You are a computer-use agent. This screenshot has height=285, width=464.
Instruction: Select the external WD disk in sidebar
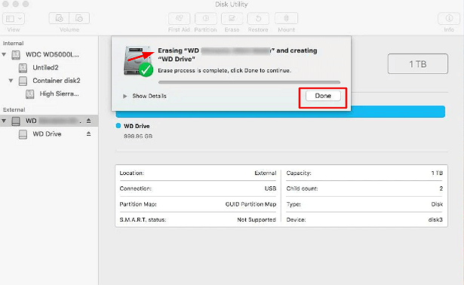(49, 121)
